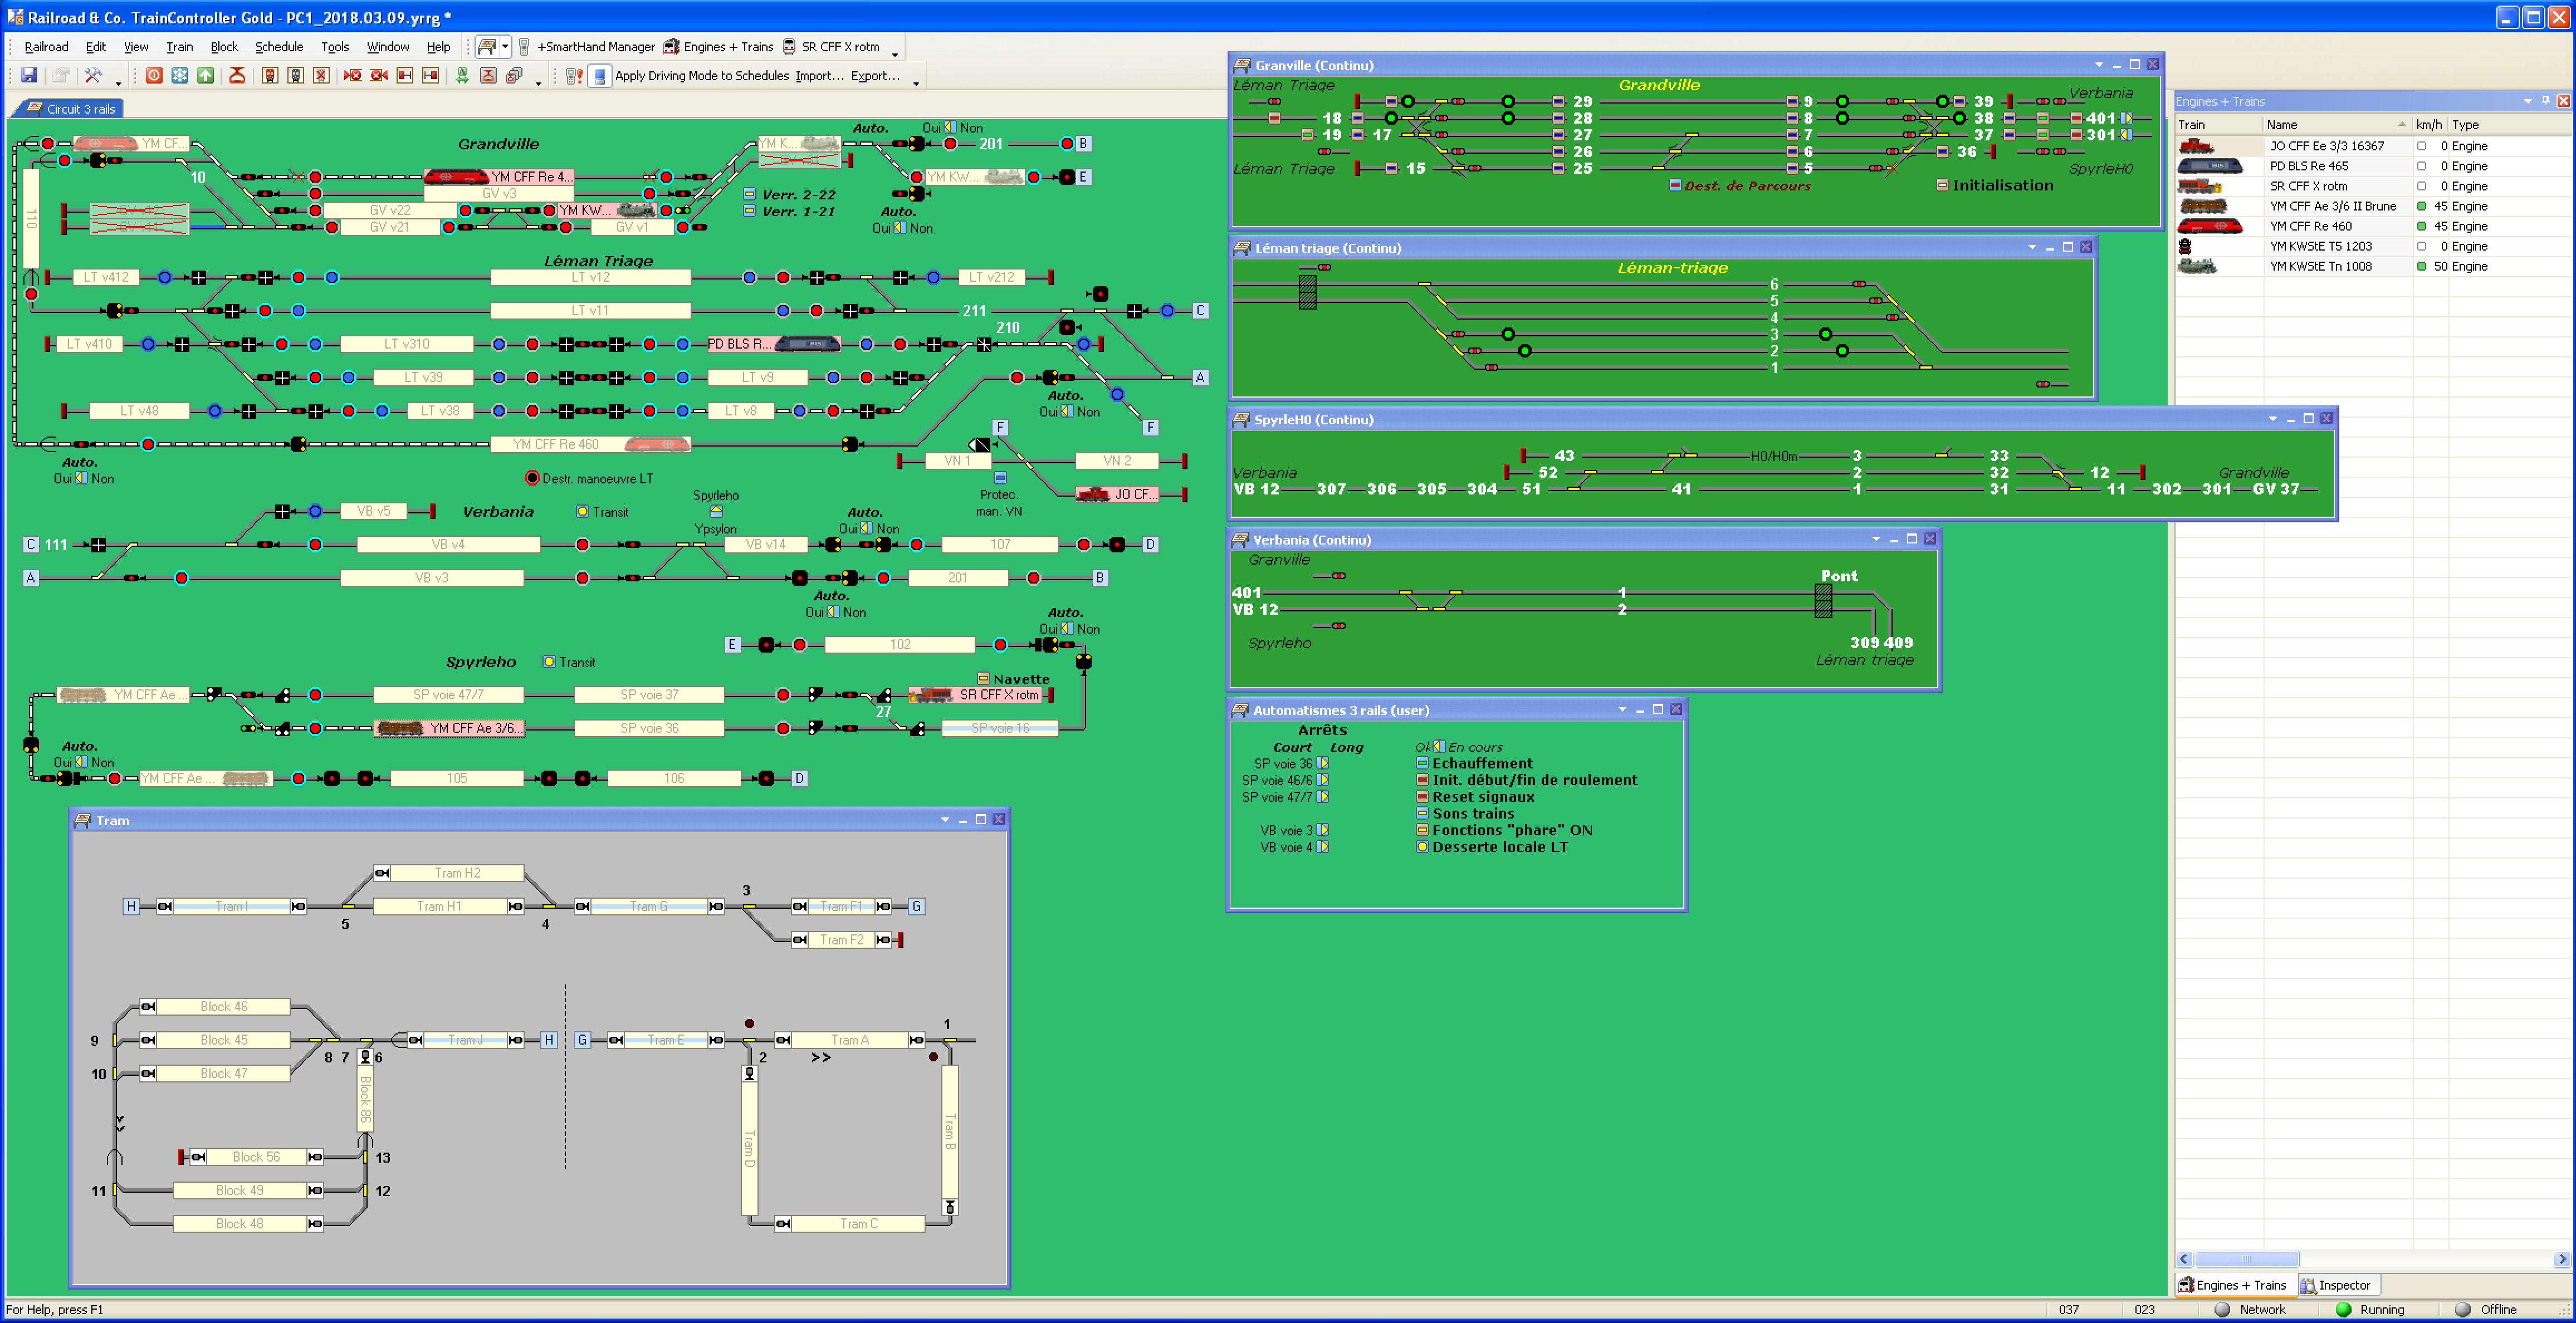Click the +SmartHand Manager button

(596, 47)
